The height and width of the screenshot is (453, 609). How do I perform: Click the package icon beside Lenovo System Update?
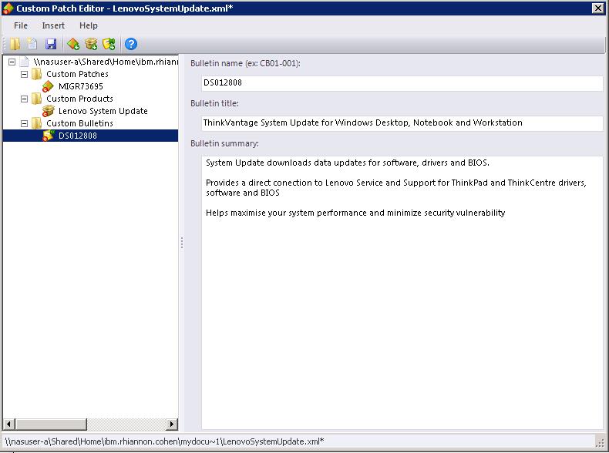[x=48, y=111]
